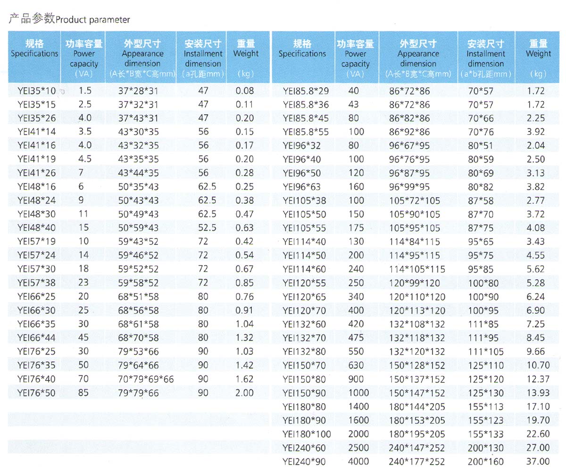The image size is (566, 467).
Task: Select the 240*177*252 appearance dimension cell
Action: click(x=416, y=461)
